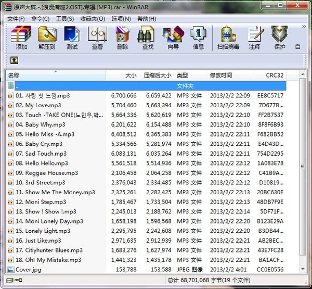Click the Virus Scan (扫描病毒) icon
This screenshot has width=312, height=289.
tap(228, 37)
